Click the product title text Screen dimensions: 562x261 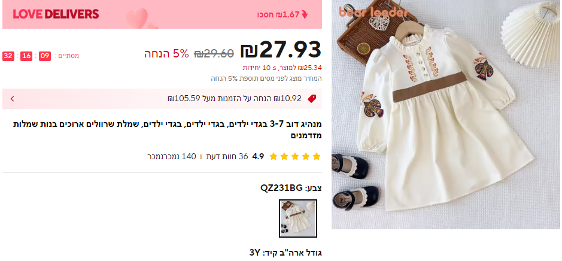[168, 130]
